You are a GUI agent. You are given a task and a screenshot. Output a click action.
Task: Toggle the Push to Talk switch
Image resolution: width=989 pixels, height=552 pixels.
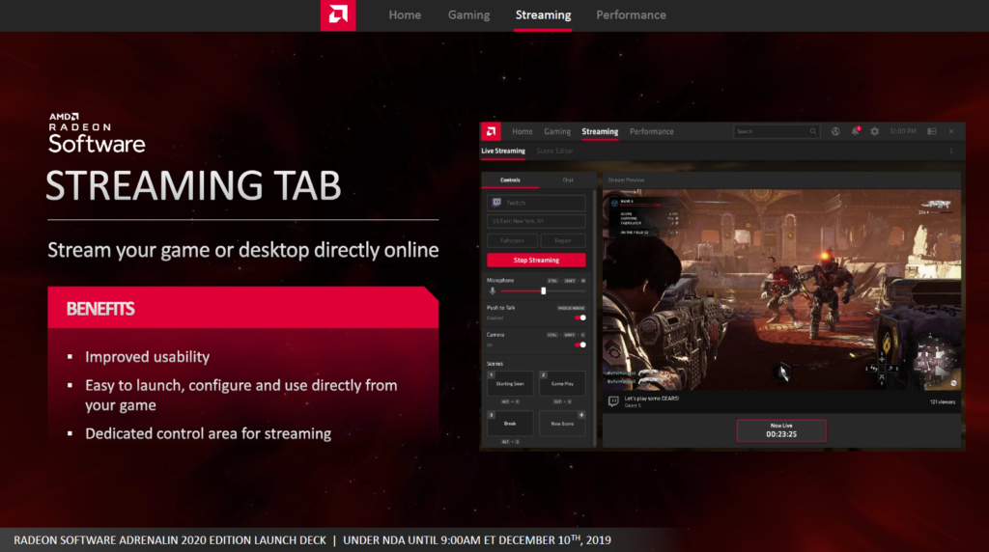(x=580, y=318)
